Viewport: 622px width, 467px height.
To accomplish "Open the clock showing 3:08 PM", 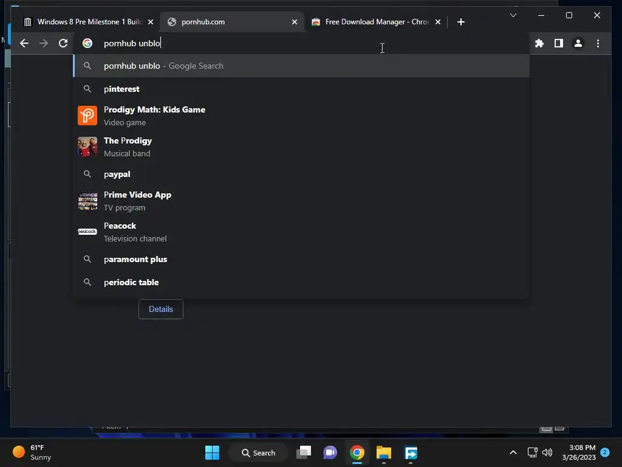I will pos(578,452).
